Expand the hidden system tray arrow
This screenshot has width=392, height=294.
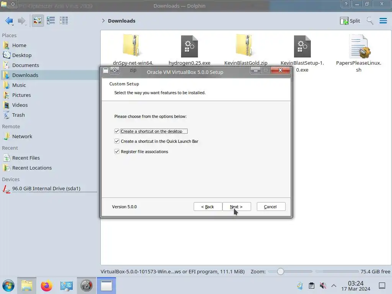[334, 286]
